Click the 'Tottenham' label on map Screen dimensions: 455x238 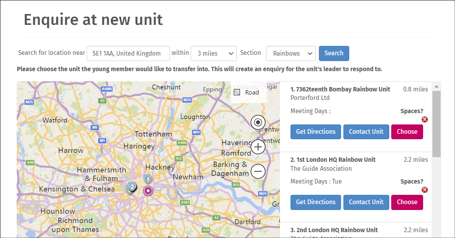[x=154, y=134]
